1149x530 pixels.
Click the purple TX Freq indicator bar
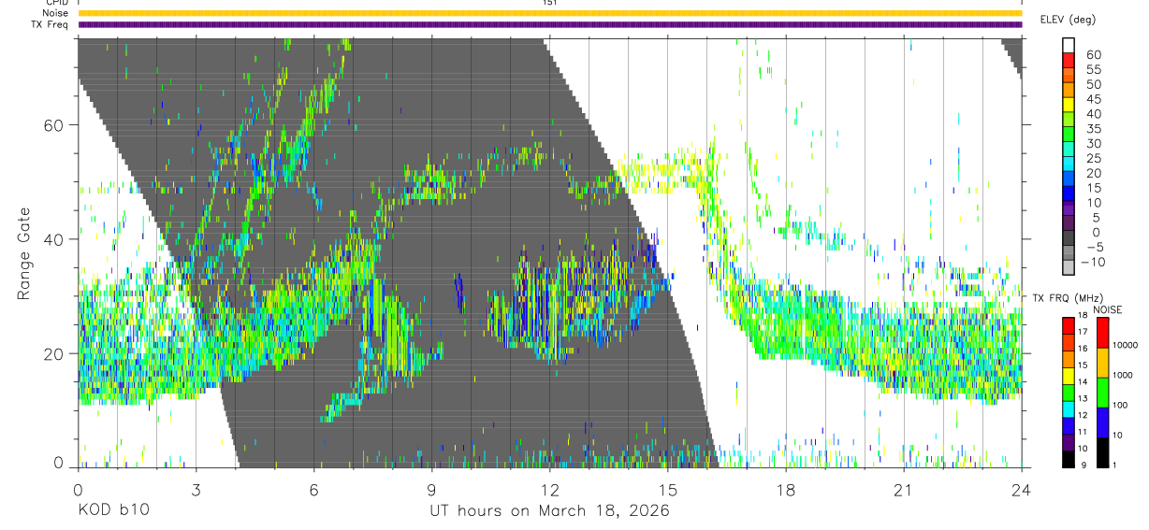(549, 24)
